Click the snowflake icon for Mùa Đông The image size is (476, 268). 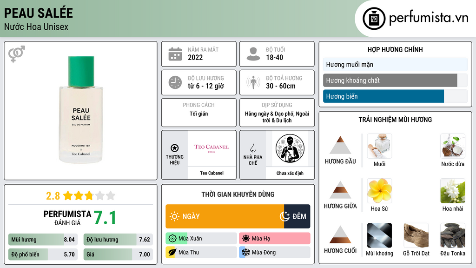(x=246, y=253)
